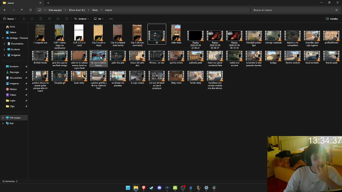Open pinned Música folder
Image resolution: width=342 pixels, height=192 pixels.
13,89
